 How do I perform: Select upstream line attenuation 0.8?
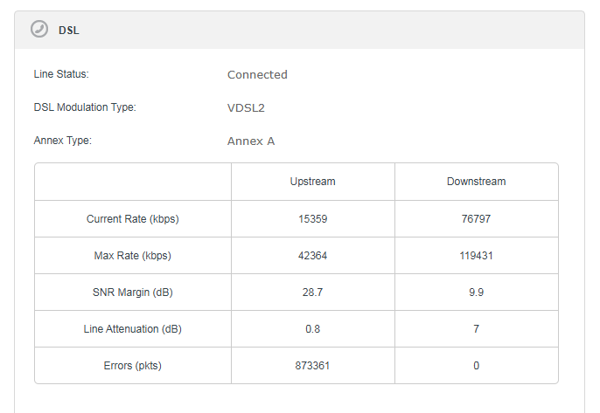coord(312,329)
